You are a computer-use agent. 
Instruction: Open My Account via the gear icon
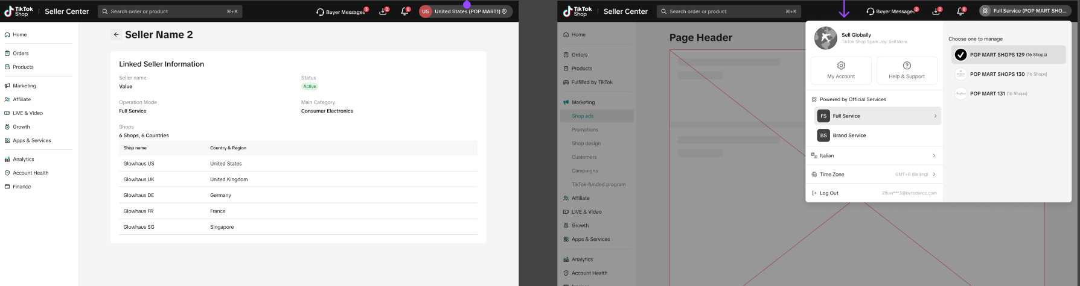tap(841, 66)
